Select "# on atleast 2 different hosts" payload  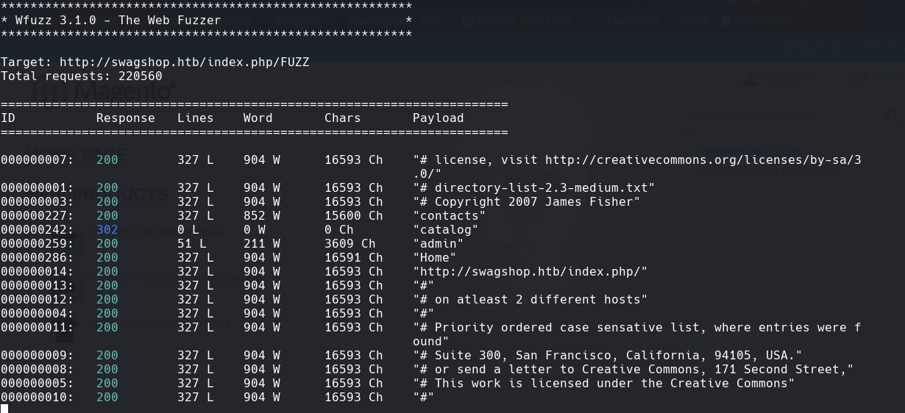[530, 299]
